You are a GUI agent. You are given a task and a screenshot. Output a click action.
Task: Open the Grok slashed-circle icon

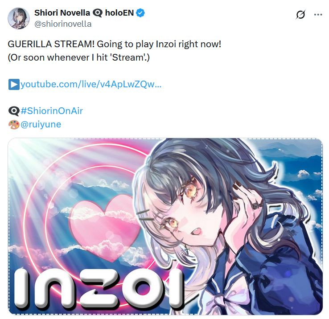tap(300, 14)
